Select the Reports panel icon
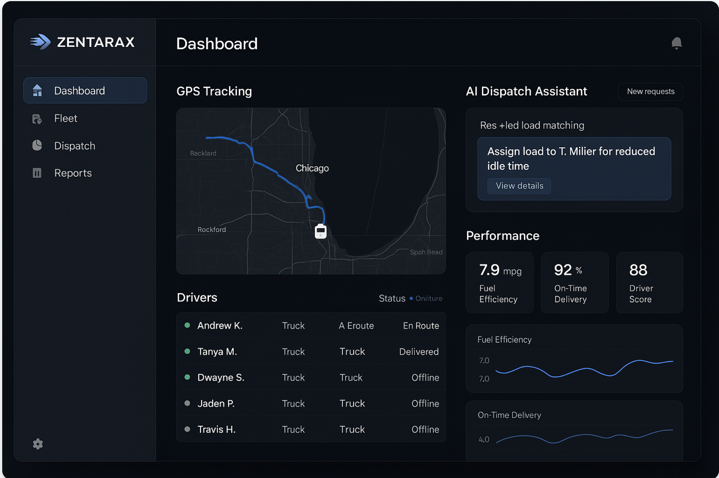Screen dimensions: 719x478 pyautogui.click(x=37, y=173)
